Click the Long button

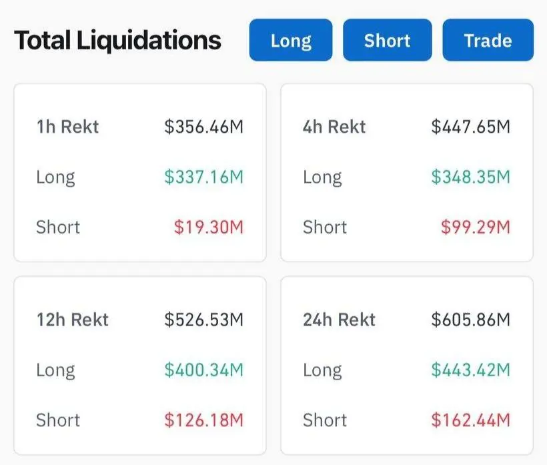pyautogui.click(x=291, y=40)
